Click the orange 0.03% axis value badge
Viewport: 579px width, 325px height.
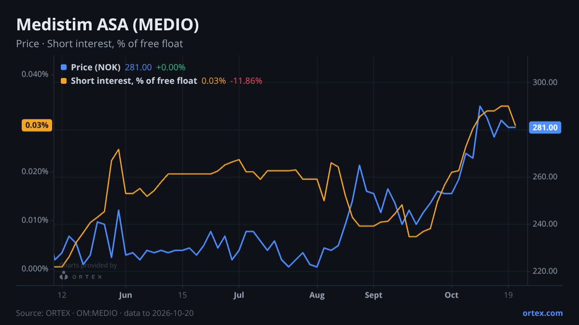click(x=36, y=125)
